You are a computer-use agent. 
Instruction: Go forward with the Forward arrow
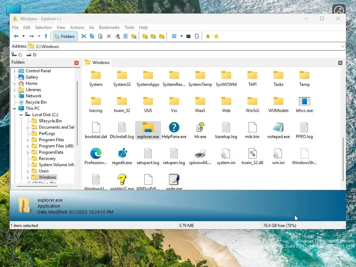pyautogui.click(x=32, y=36)
